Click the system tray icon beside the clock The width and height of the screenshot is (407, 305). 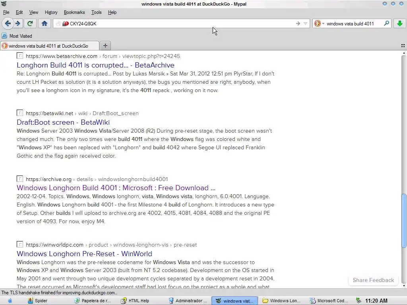click(359, 301)
